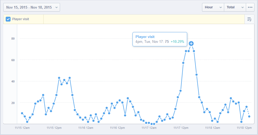Click the Player visit series label
The width and height of the screenshot is (258, 135).
tap(21, 19)
